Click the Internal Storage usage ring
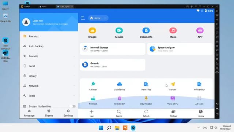The width and height of the screenshot is (234, 132). pyautogui.click(x=85, y=49)
